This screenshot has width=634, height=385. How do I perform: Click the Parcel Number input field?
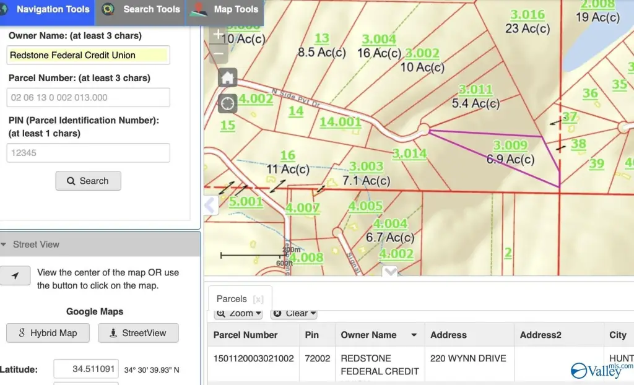click(88, 97)
